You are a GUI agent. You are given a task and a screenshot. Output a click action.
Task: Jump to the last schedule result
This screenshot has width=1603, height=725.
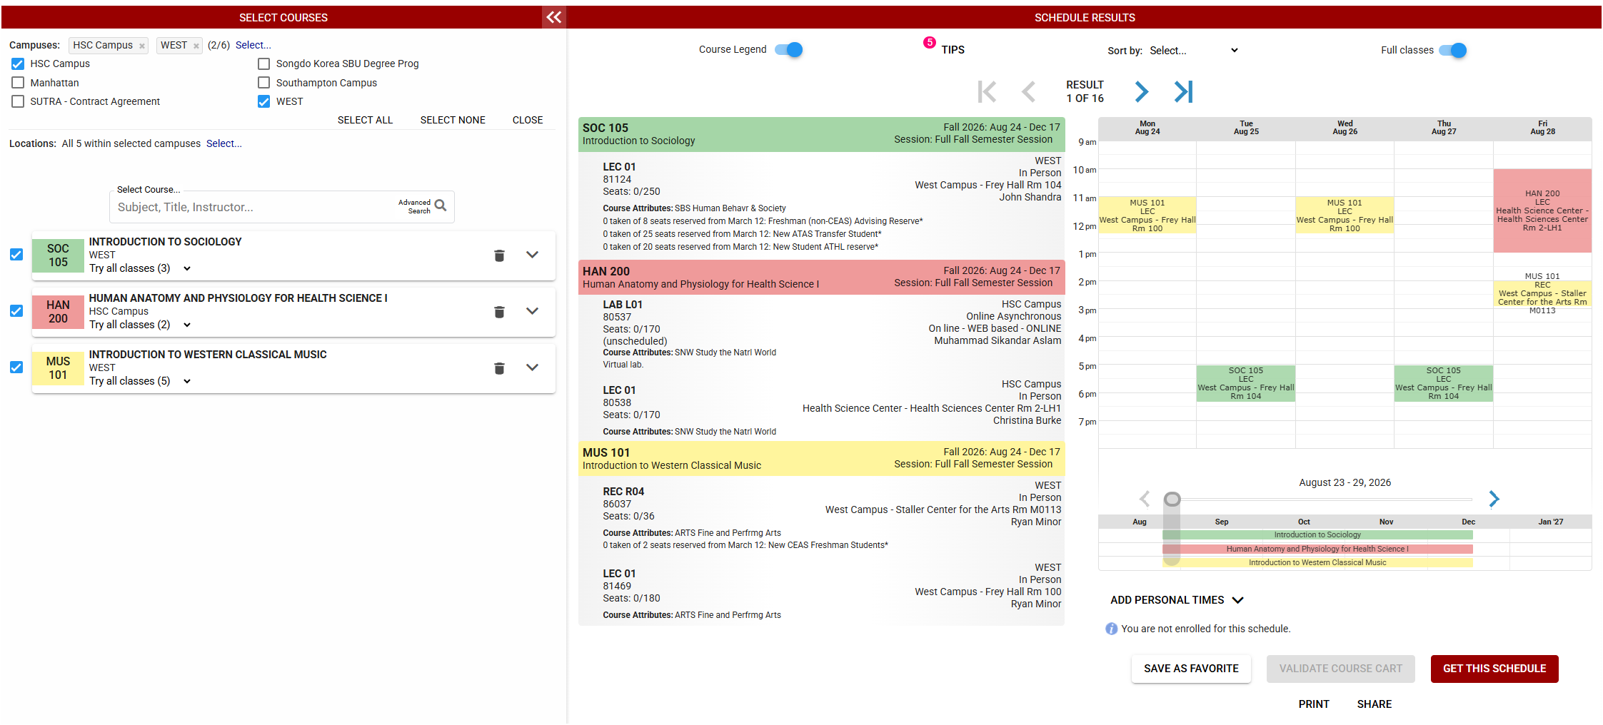point(1183,91)
